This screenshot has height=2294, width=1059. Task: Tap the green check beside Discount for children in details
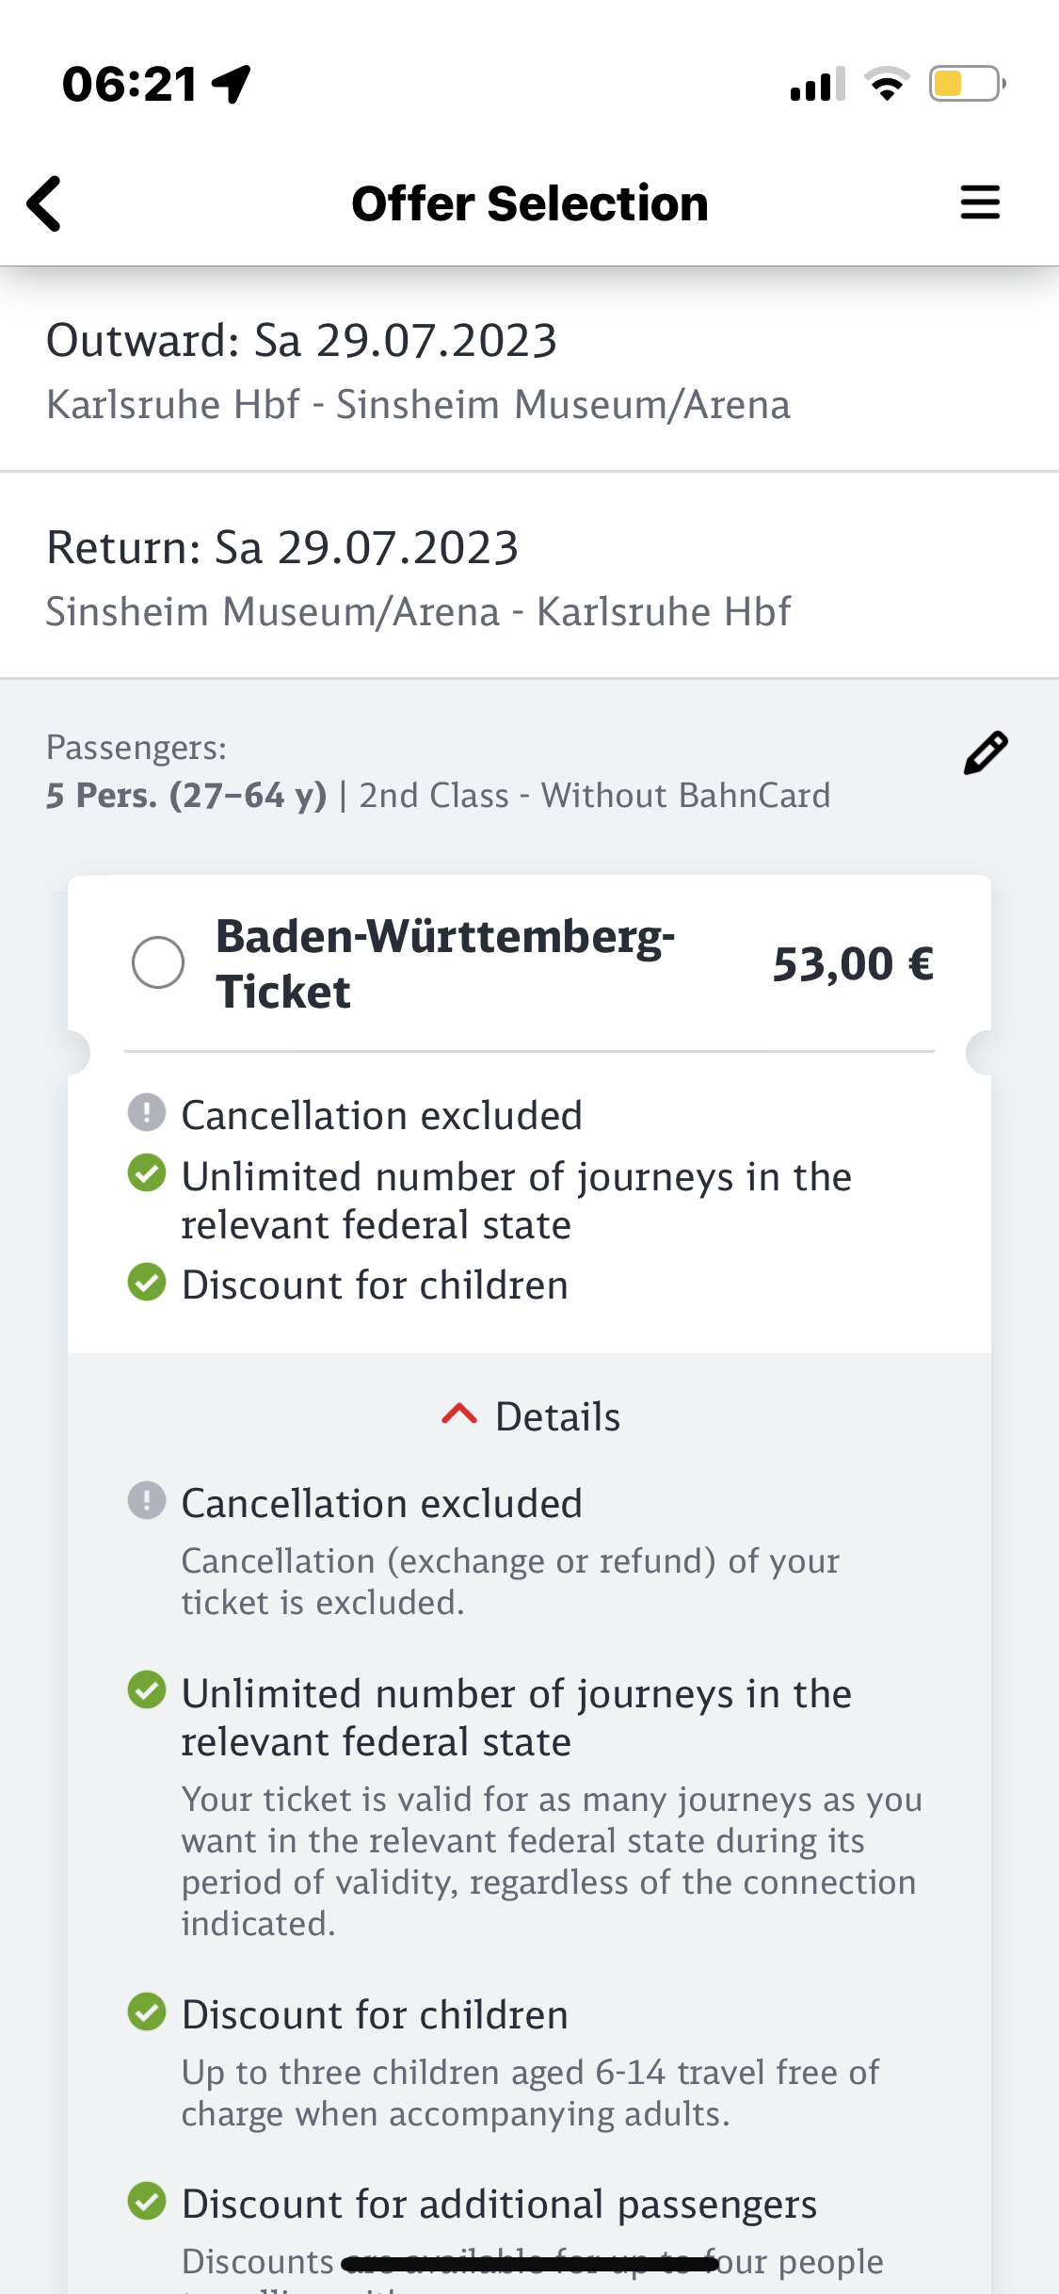(x=147, y=2011)
